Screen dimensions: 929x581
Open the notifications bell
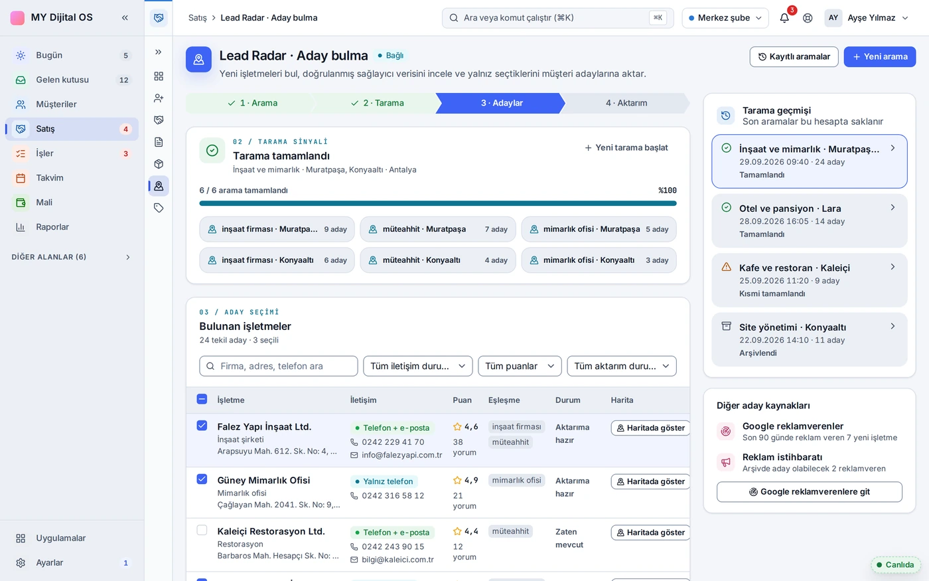784,18
